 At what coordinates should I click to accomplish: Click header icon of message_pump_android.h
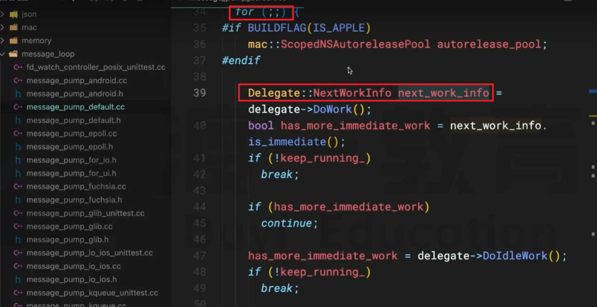tap(18, 94)
